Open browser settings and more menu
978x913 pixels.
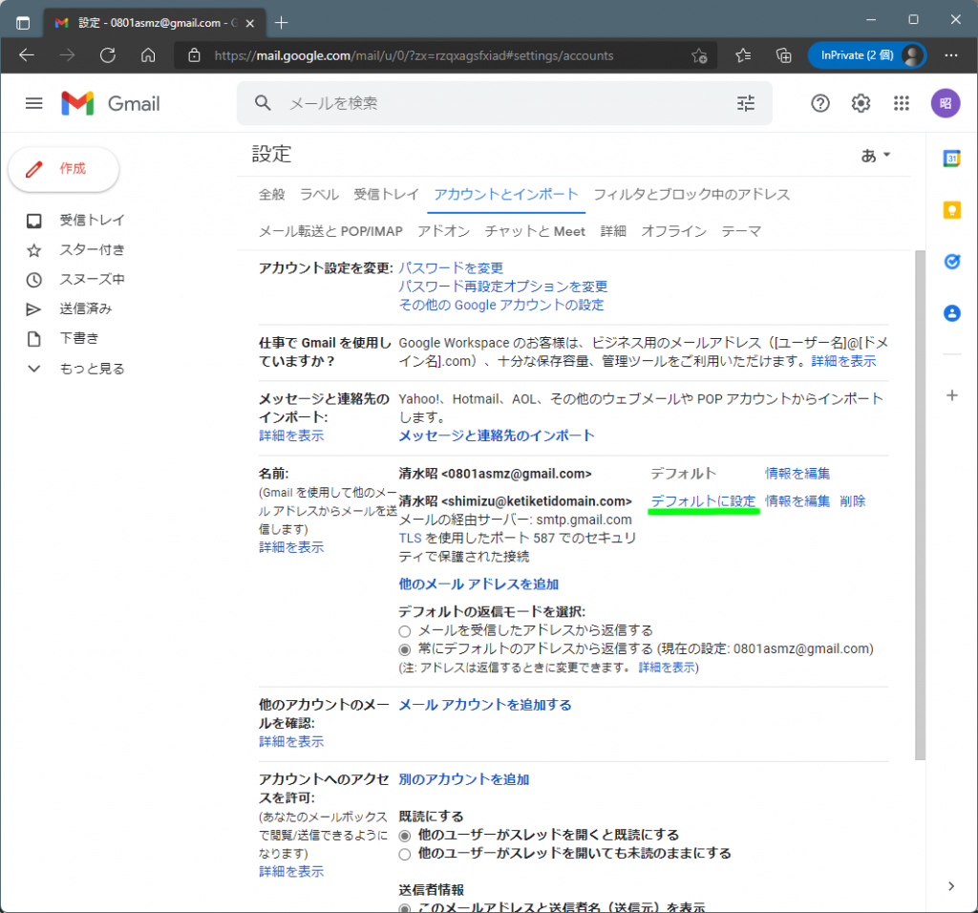(951, 55)
